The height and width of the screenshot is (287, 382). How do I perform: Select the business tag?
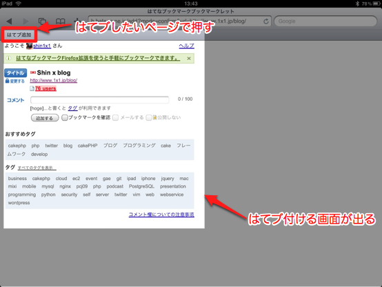17,179
